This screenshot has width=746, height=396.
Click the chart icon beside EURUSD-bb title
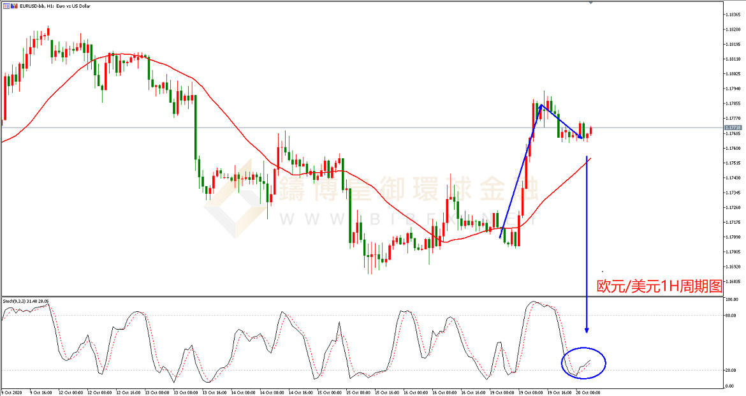point(4,4)
